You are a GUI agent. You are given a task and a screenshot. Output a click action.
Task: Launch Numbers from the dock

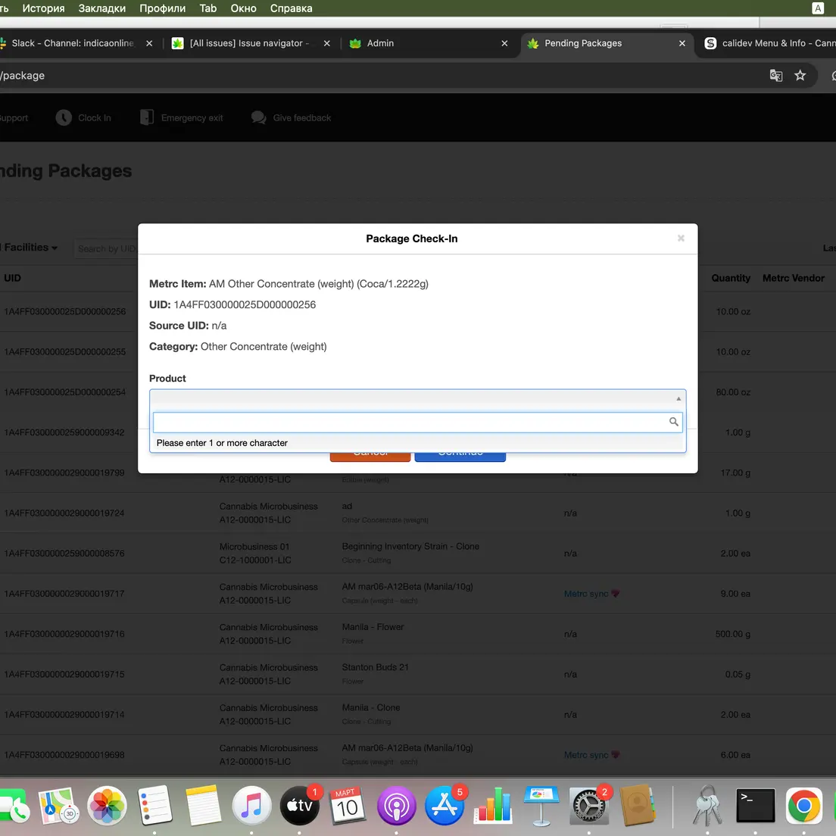pyautogui.click(x=493, y=806)
